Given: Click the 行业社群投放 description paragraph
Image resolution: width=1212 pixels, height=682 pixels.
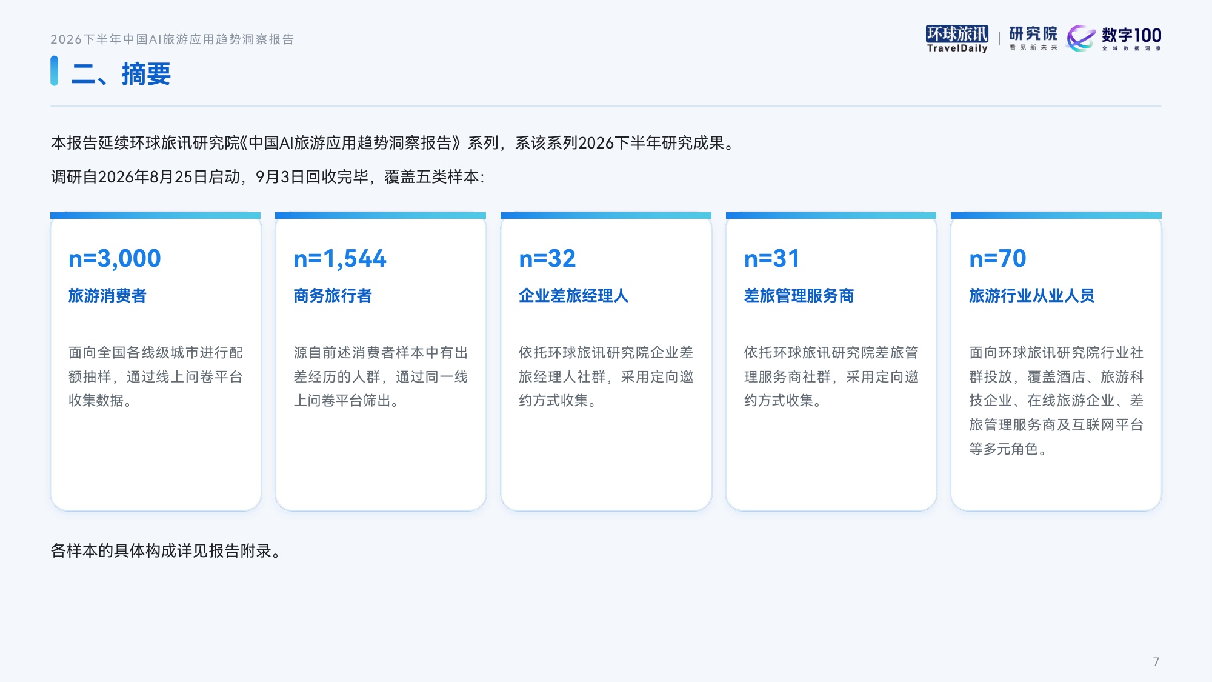Looking at the screenshot, I should click(x=1056, y=401).
